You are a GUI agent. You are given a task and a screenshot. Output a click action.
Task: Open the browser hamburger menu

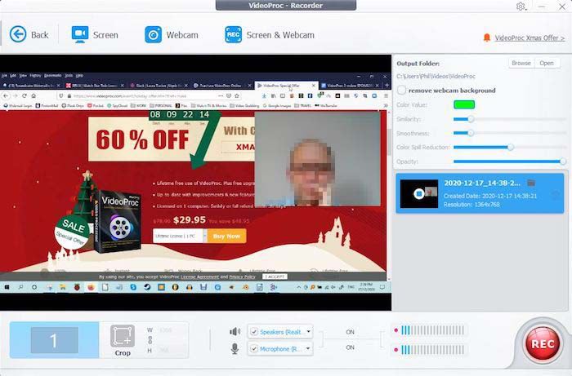[x=386, y=95]
